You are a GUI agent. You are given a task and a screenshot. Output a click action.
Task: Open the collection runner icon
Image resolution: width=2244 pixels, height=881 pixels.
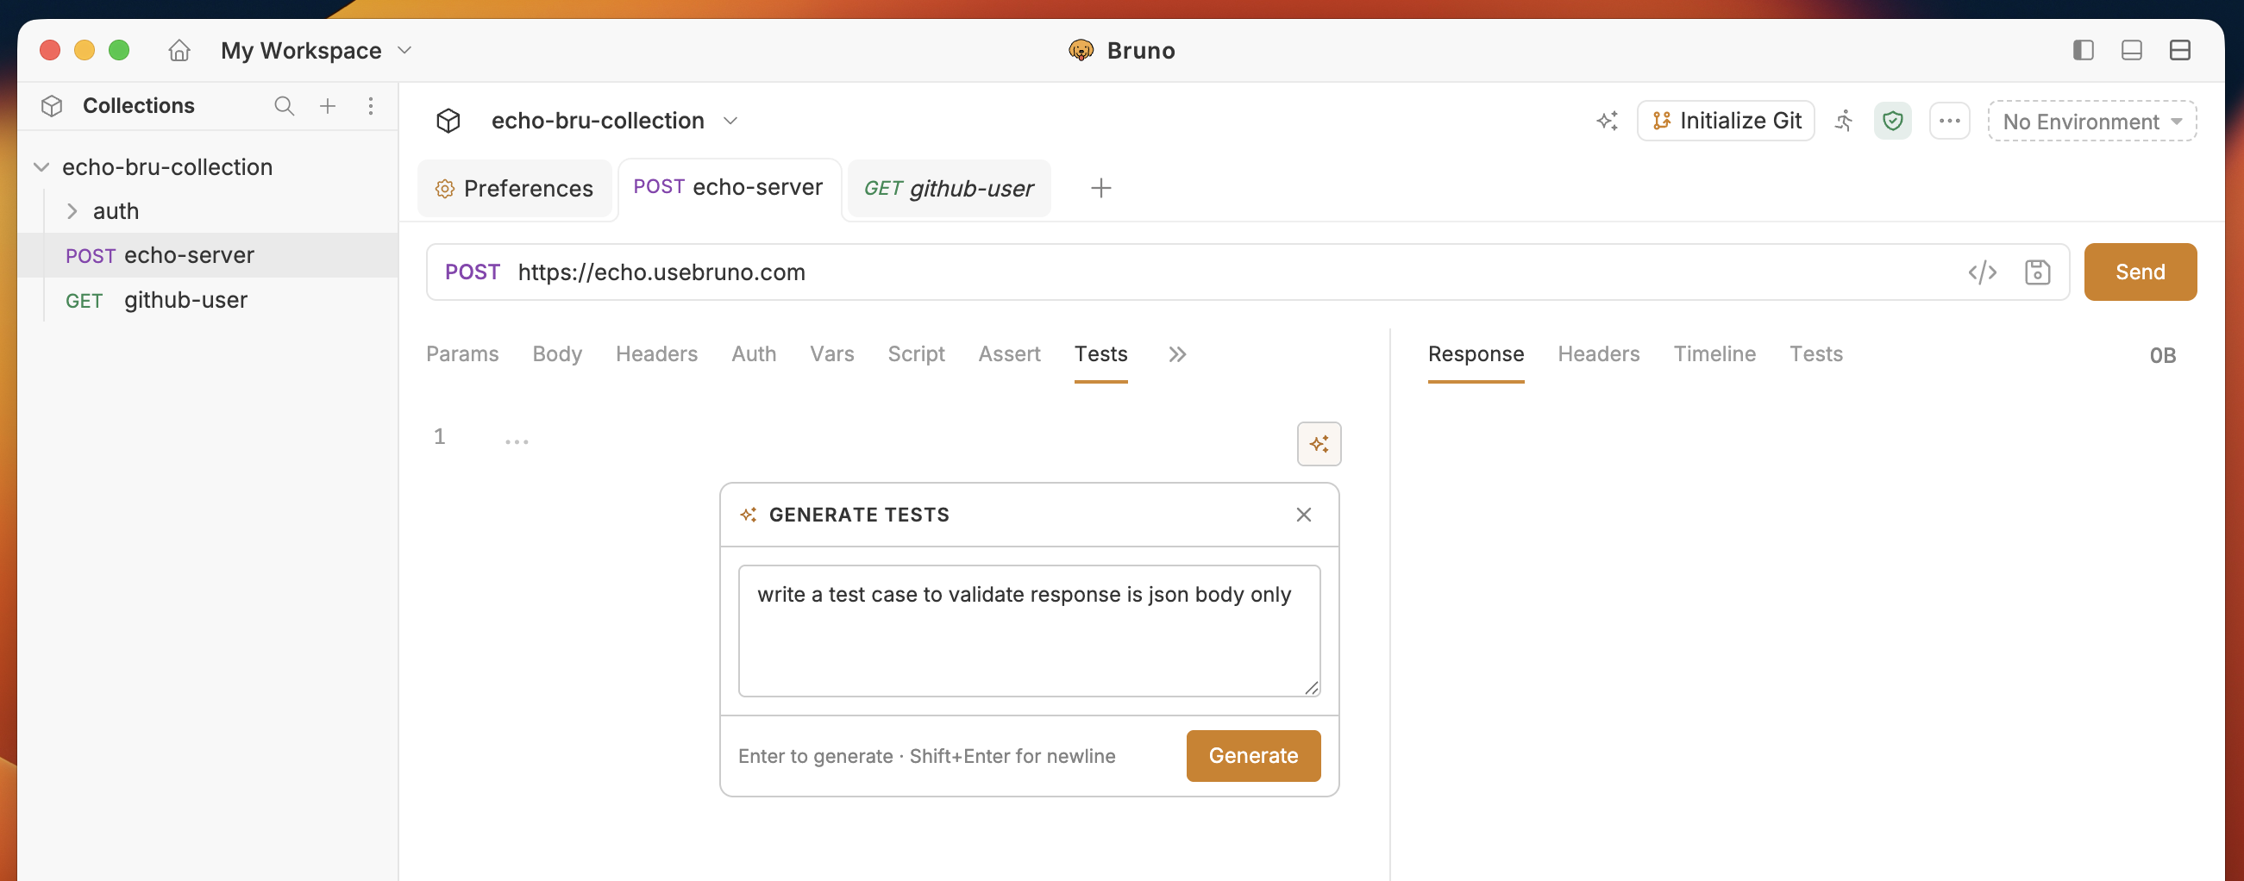pos(1844,121)
